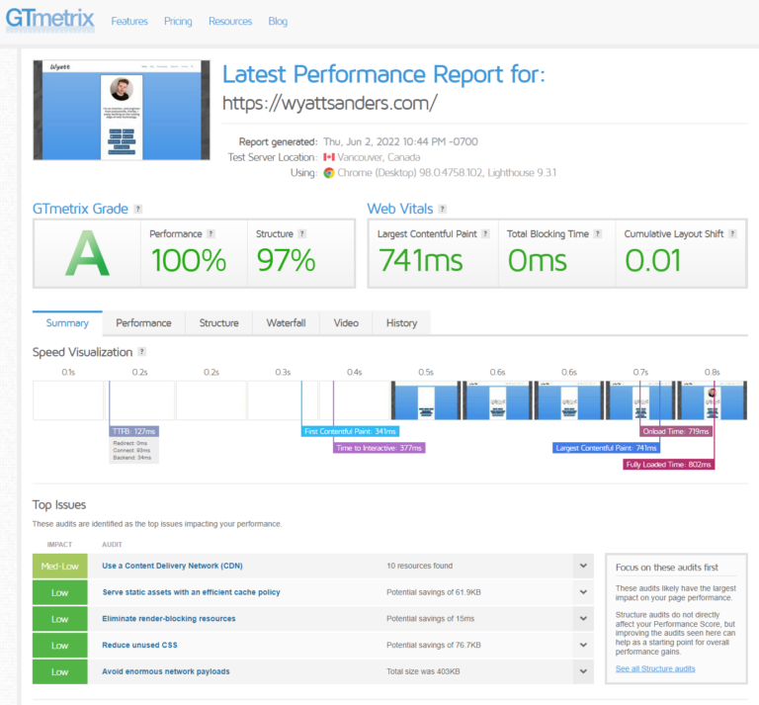Expand the Eliminate render-blocking resources chevron
Image resolution: width=759 pixels, height=705 pixels.
pos(583,618)
